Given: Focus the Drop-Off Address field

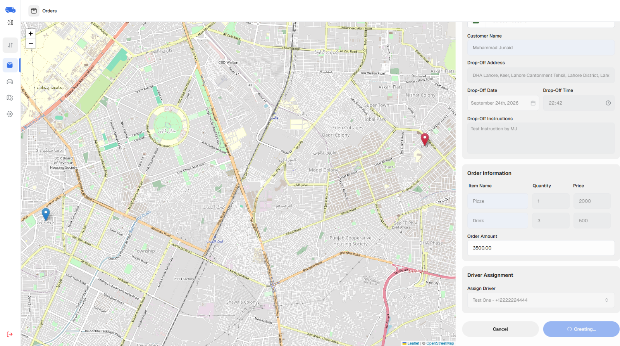Looking at the screenshot, I should (541, 75).
